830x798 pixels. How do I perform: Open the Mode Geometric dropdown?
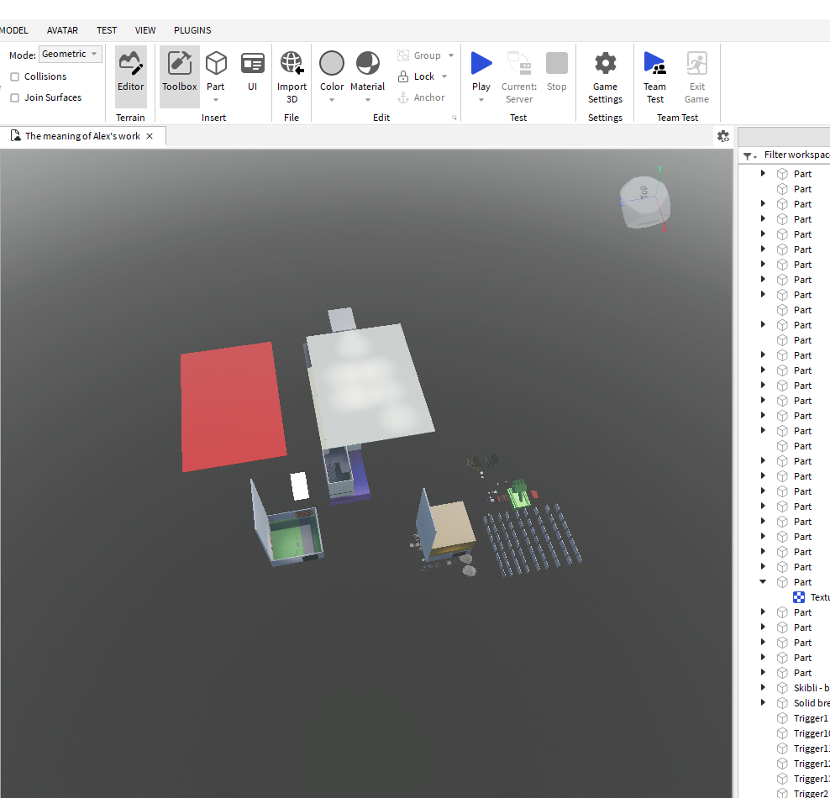click(71, 54)
